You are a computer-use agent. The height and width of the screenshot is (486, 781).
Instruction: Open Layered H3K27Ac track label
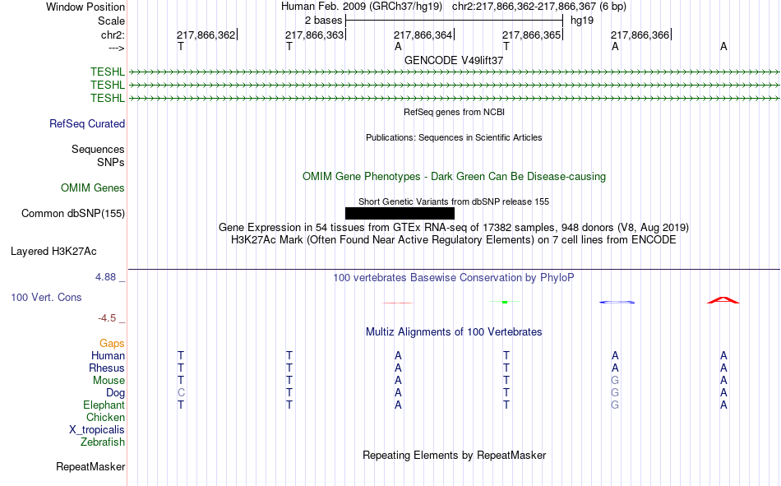(53, 252)
